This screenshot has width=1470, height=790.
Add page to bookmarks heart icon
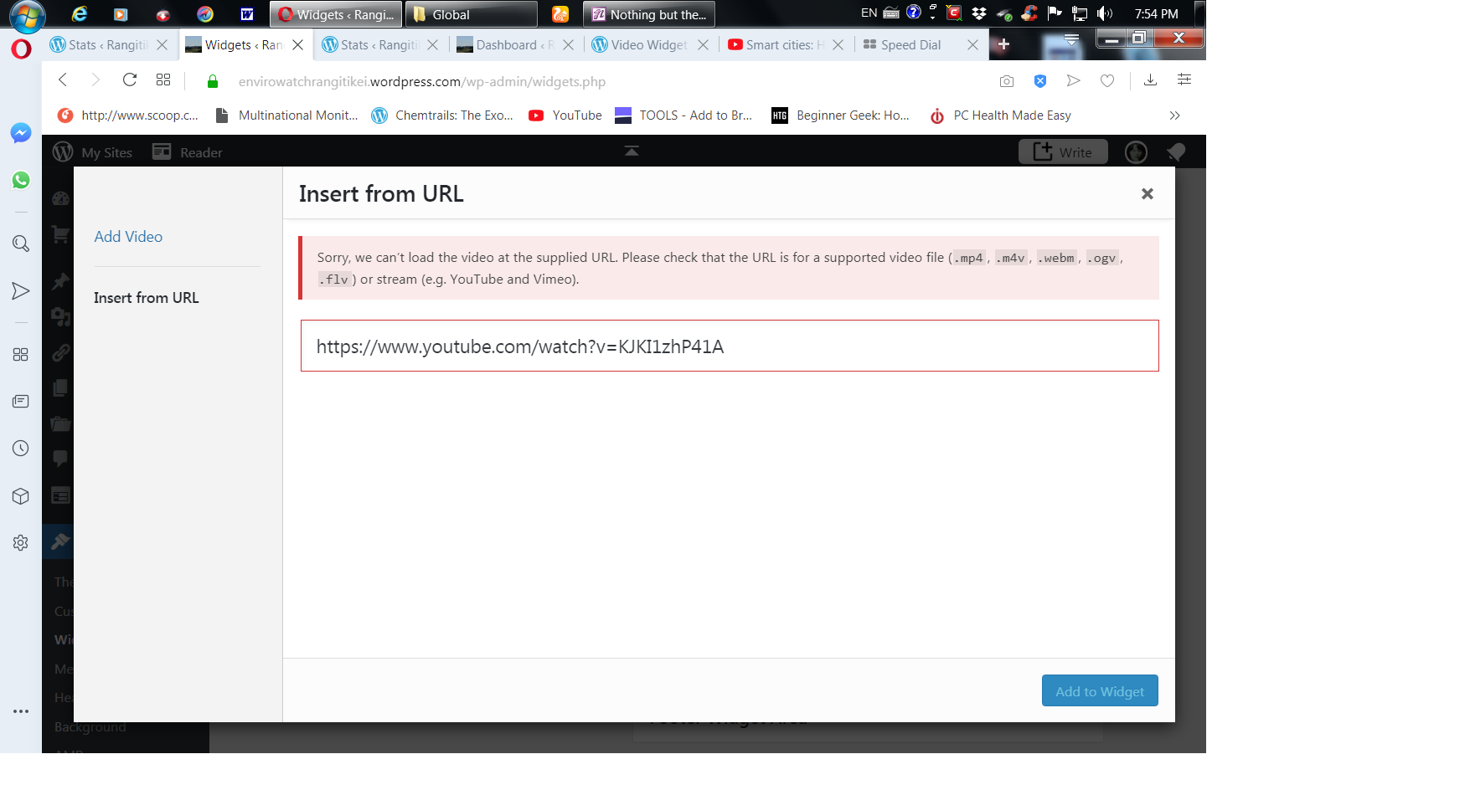pos(1107,81)
